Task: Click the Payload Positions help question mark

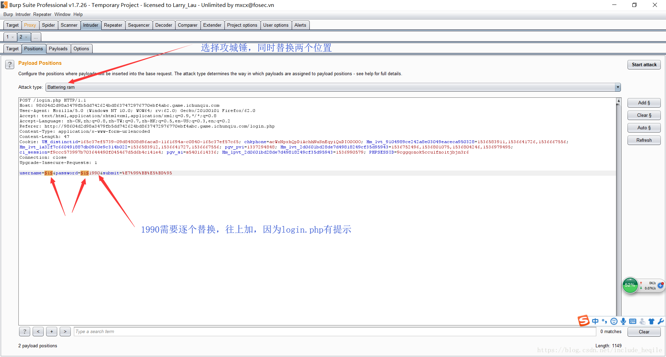Action: pyautogui.click(x=10, y=64)
